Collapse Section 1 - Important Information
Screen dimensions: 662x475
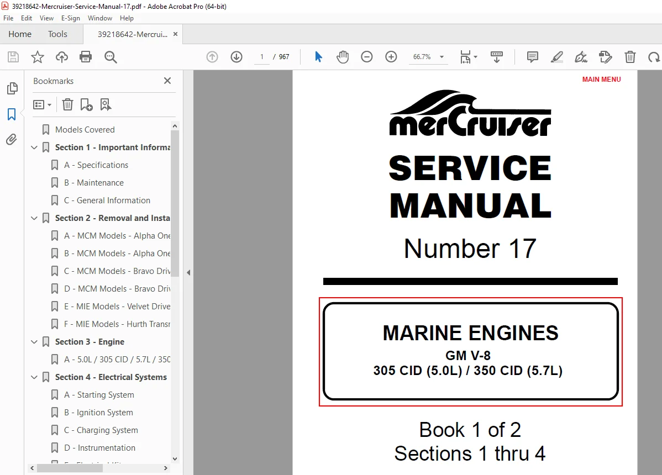coord(34,147)
